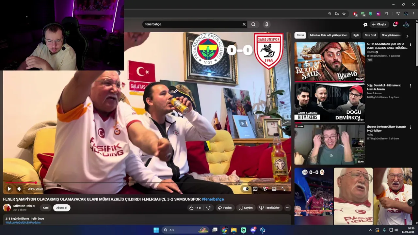Screen dimensions: 418x235
Task: Open the Mümtaz Reis channel name link
Action: [x=23, y=206]
